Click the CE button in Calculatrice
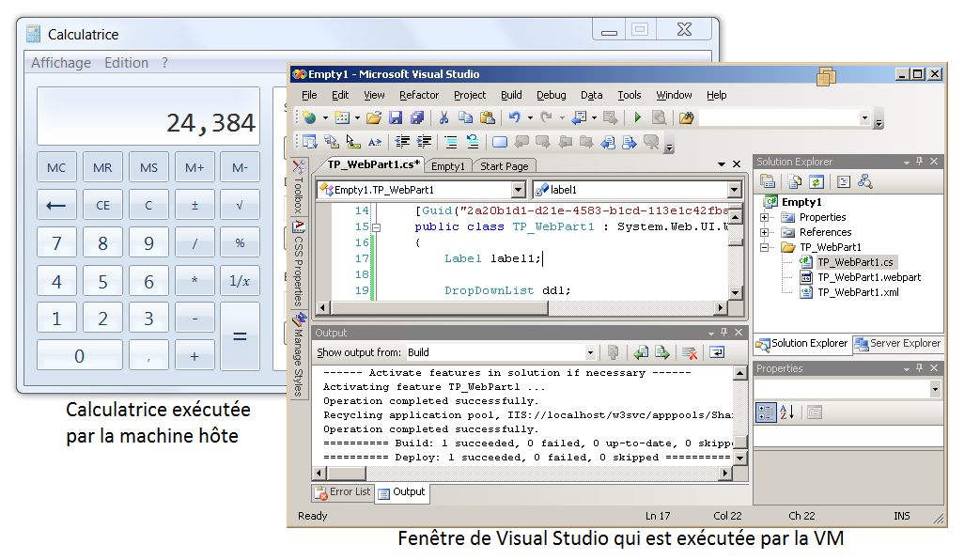980x560 pixels. coord(102,205)
